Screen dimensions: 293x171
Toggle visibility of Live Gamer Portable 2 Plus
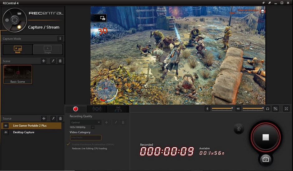[6, 126]
